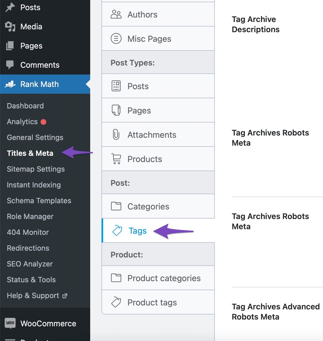323x341 pixels.
Task: Open the 404 Monitor page
Action: pyautogui.click(x=28, y=232)
